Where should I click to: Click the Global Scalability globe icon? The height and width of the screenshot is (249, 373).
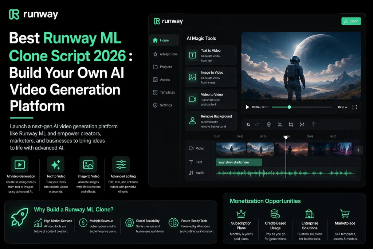click(x=129, y=223)
